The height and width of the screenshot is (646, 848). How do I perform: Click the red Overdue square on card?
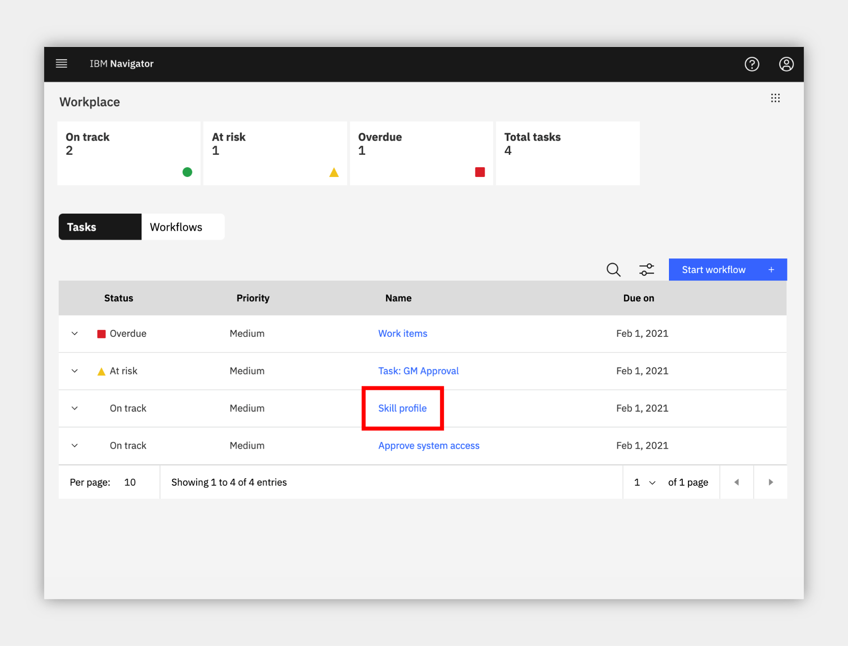[x=480, y=172]
